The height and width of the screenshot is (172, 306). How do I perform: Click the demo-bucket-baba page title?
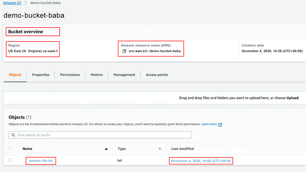pos(34,15)
